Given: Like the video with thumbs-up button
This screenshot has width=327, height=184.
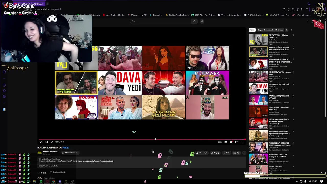Looking at the screenshot, I should (x=198, y=153).
